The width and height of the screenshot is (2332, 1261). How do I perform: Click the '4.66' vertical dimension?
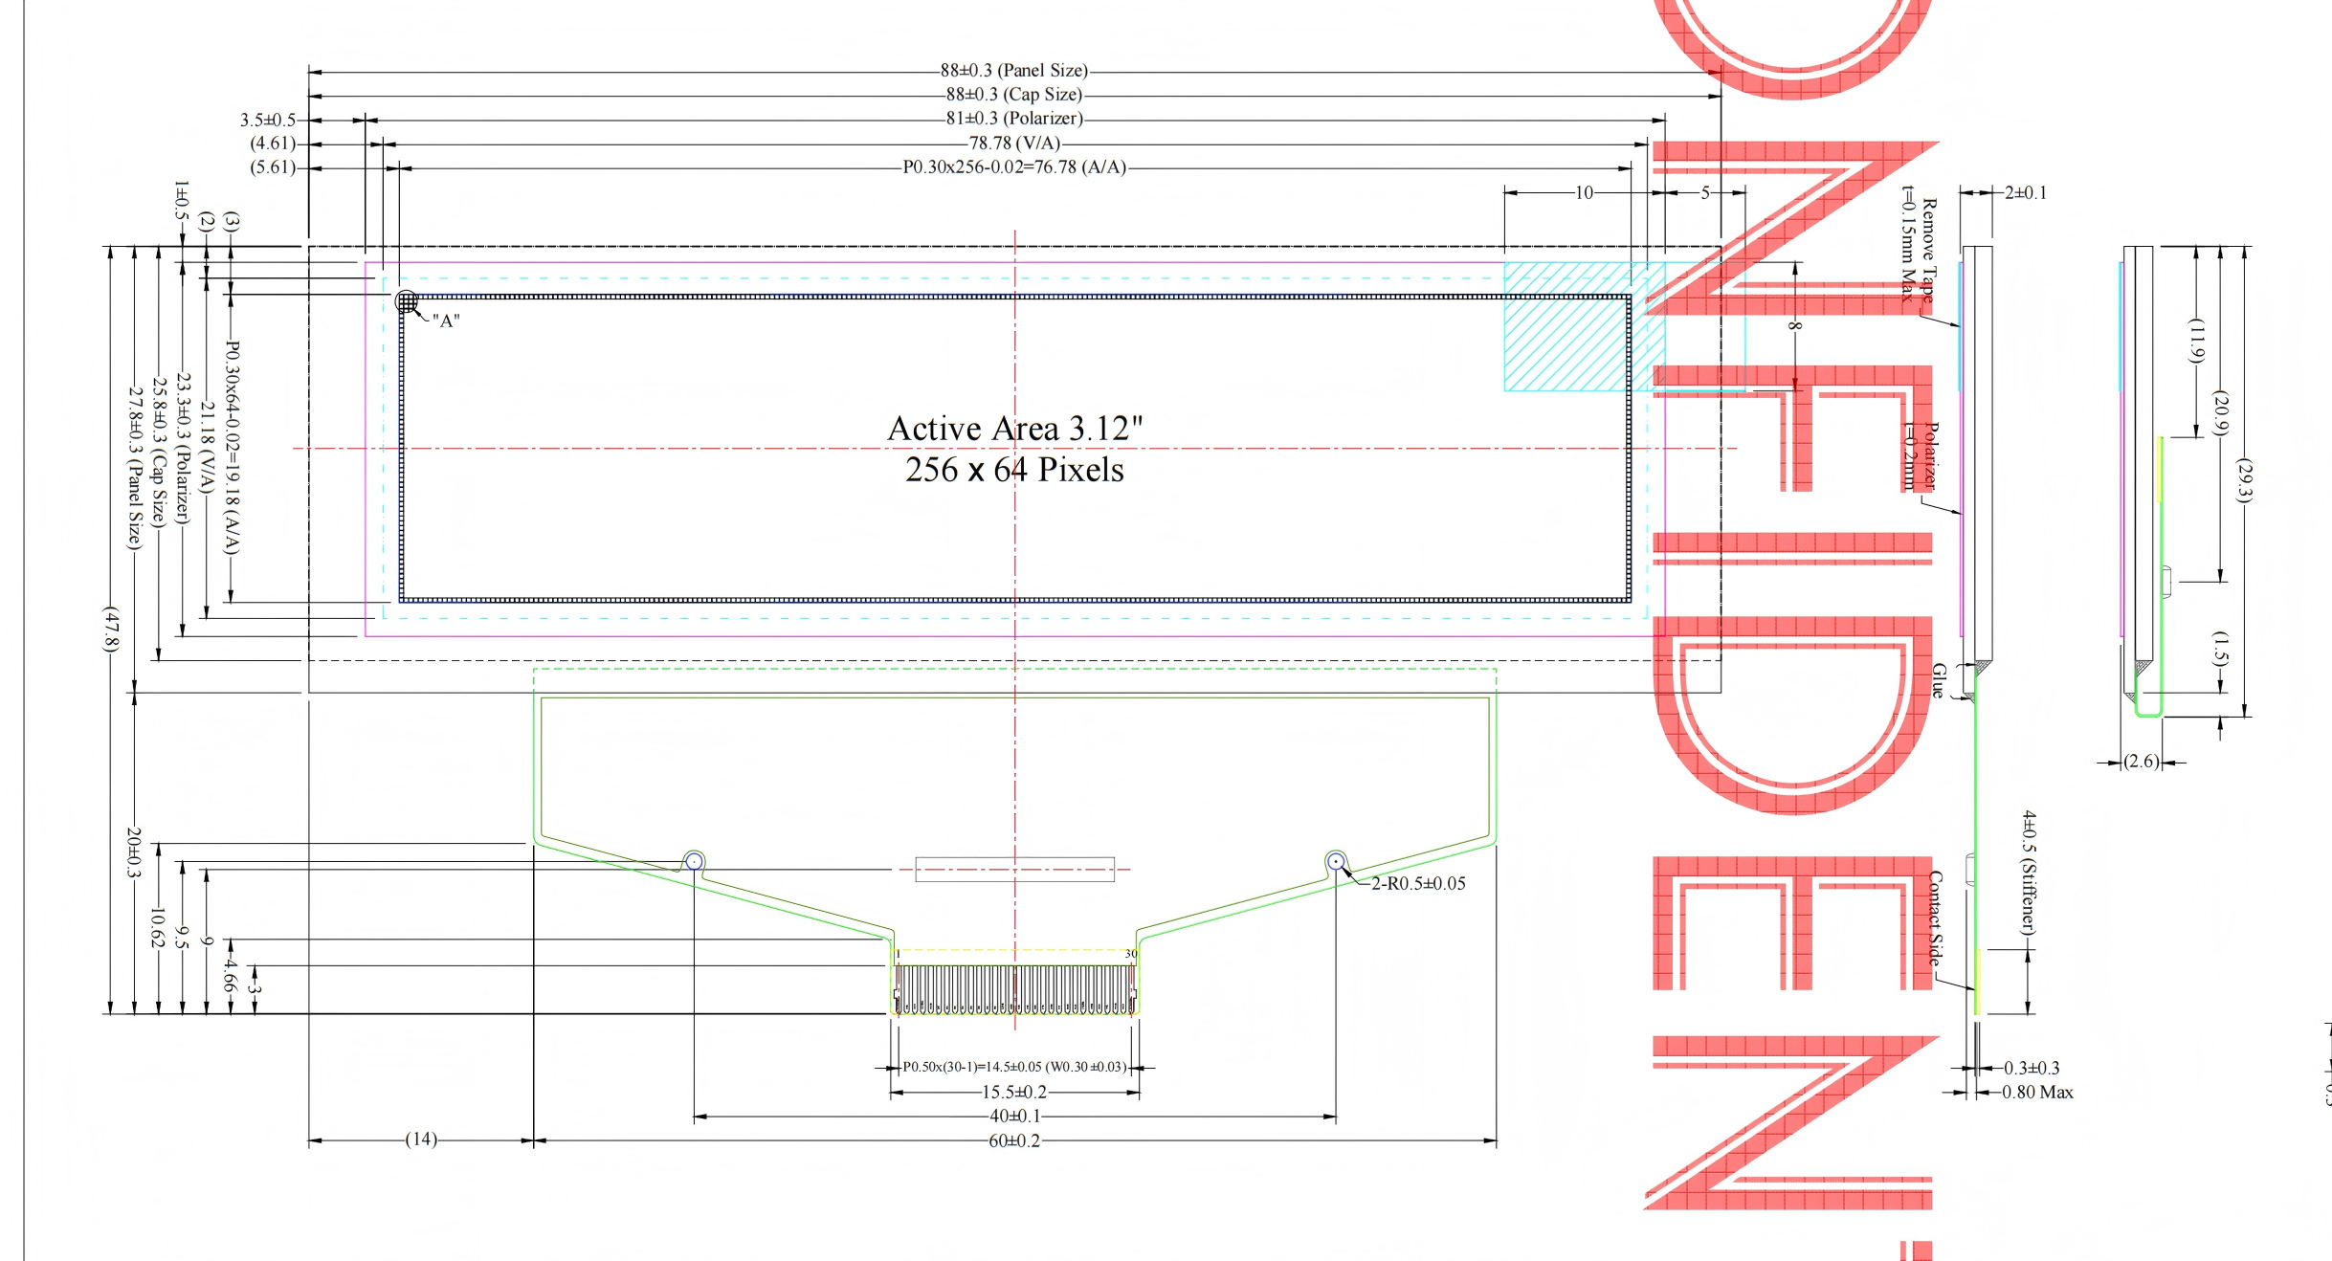point(230,976)
